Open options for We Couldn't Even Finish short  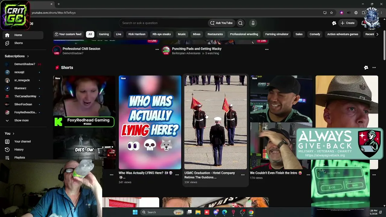(x=308, y=175)
